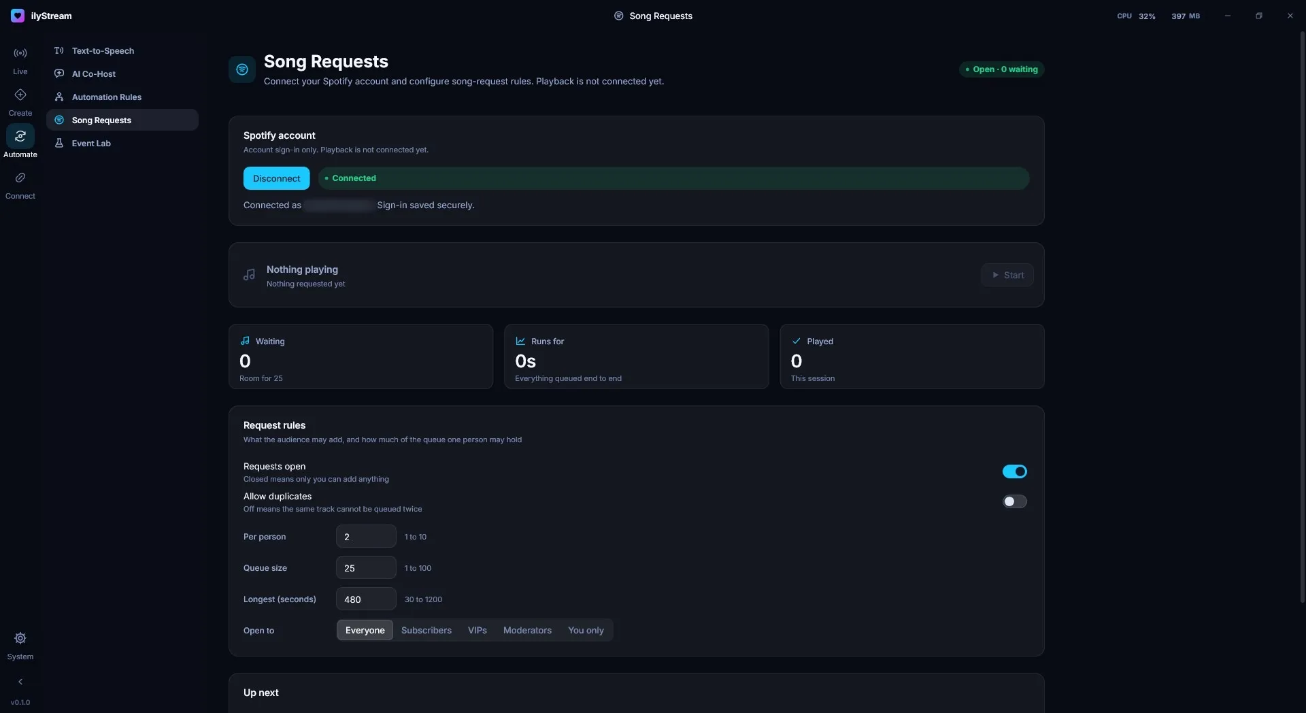Click the Text-to-Speech icon
1306x713 pixels.
click(59, 51)
